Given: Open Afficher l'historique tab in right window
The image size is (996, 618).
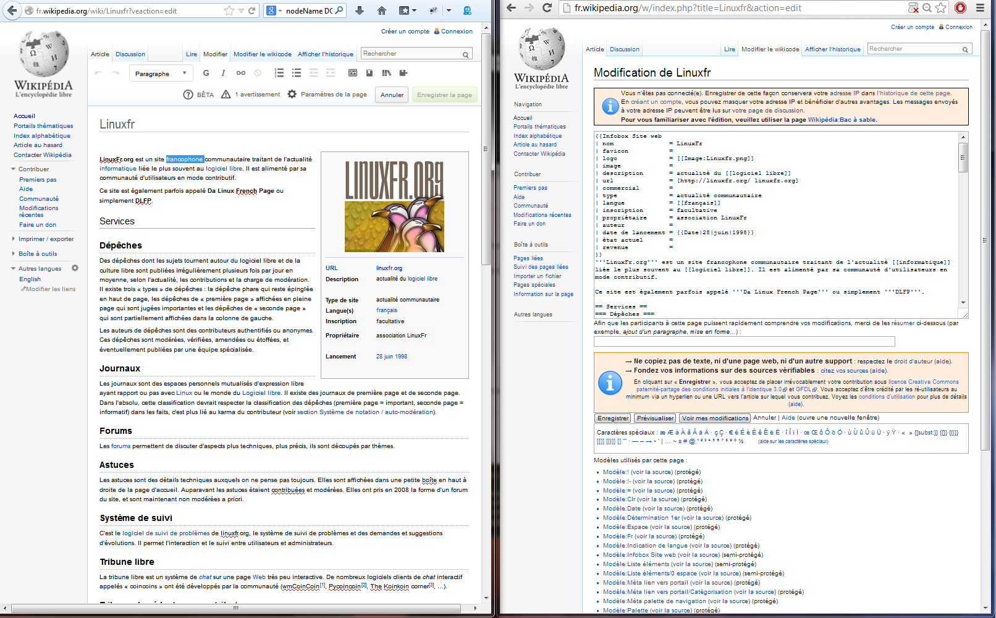Looking at the screenshot, I should [832, 49].
